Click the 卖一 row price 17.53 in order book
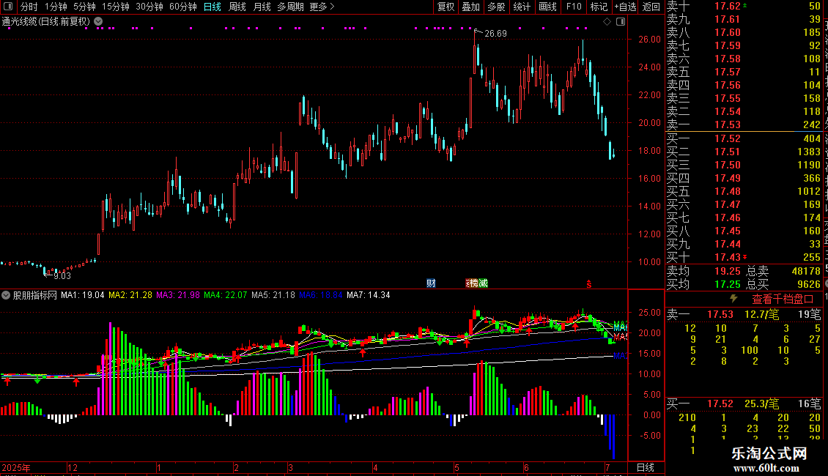828x476 pixels. [x=728, y=124]
